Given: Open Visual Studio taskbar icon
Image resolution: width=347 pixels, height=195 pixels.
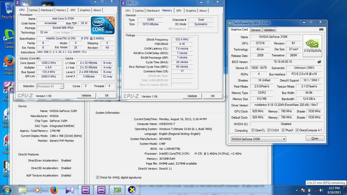Looking at the screenshot, I should (70, 190).
